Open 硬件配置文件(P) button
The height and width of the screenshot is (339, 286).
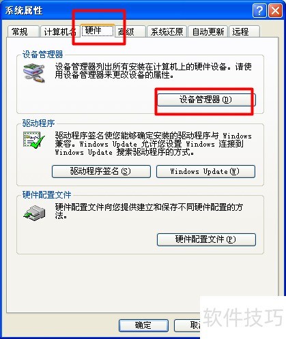tap(206, 239)
